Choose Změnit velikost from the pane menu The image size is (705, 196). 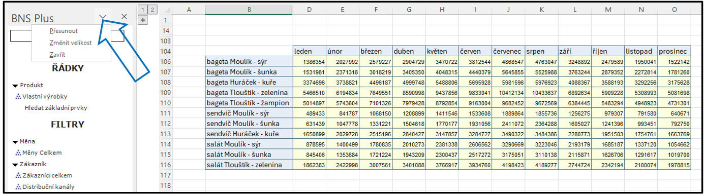71,43
